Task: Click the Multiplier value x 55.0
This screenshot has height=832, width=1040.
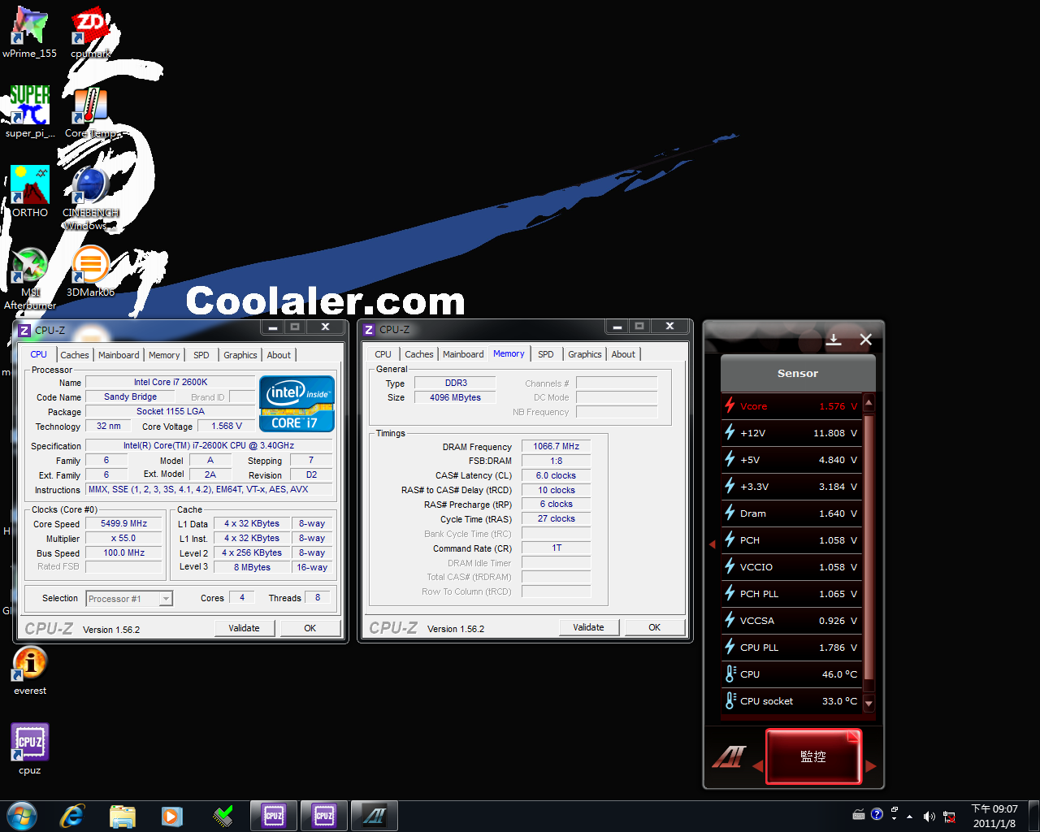Action: point(124,539)
